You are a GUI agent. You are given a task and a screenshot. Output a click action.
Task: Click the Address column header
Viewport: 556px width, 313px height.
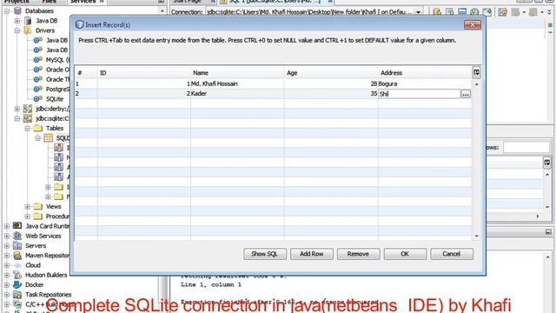tap(425, 73)
